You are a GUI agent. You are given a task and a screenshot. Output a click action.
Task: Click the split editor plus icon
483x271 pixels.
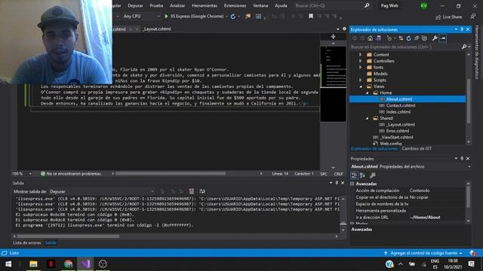point(333,37)
